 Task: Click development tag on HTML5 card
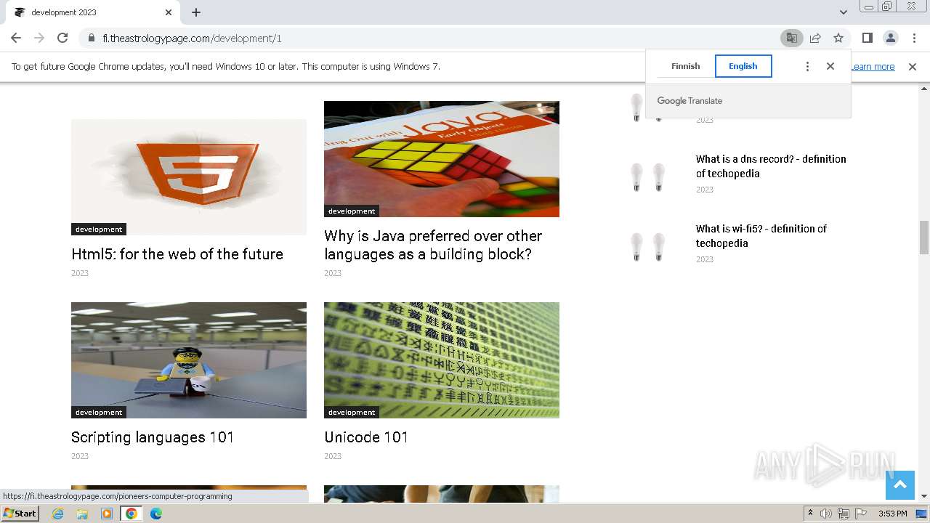click(99, 230)
